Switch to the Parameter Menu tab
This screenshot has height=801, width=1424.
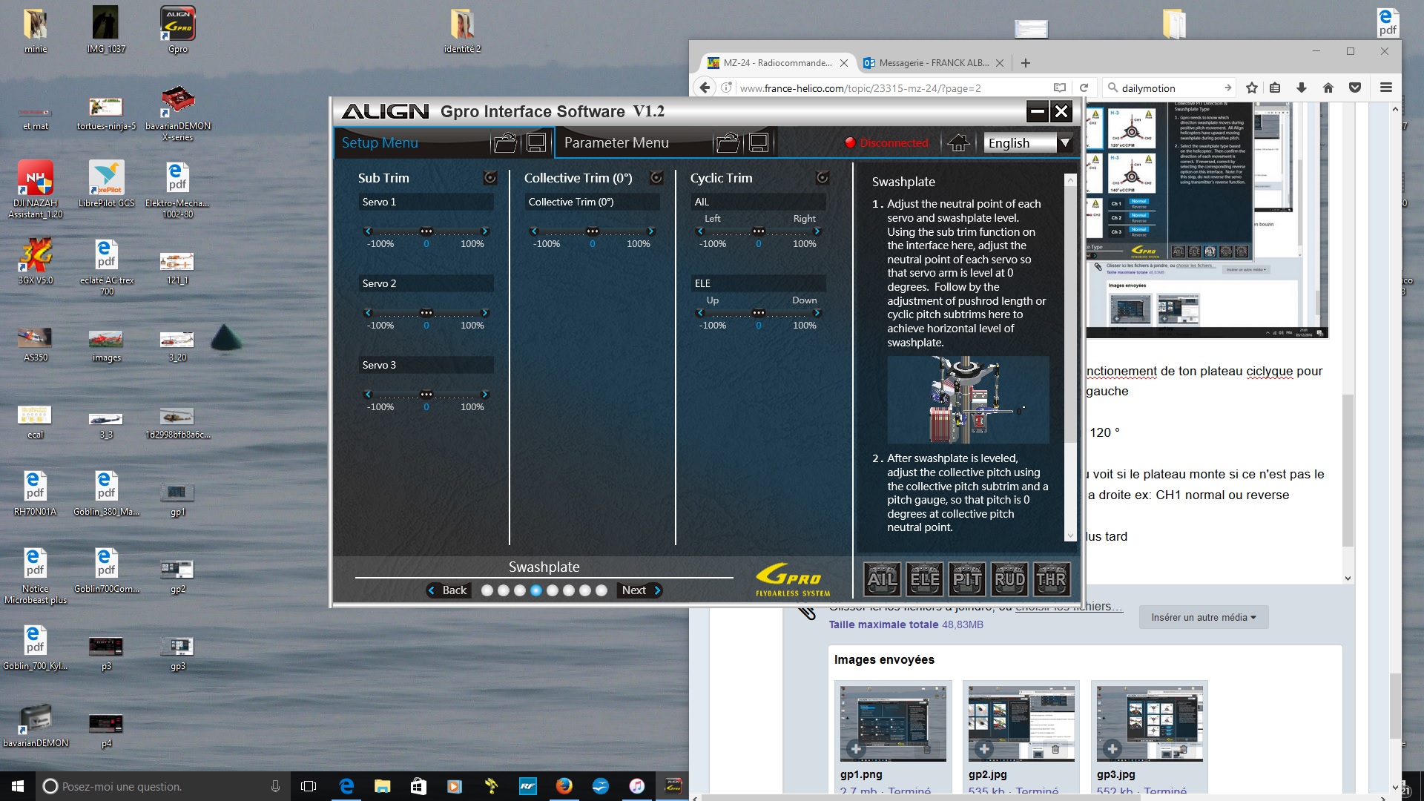coord(616,142)
